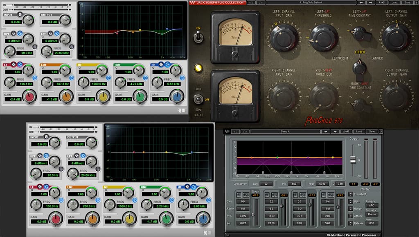Open the C4 Behavior Electro selector
Screen dimensions: 419x237
372,214
